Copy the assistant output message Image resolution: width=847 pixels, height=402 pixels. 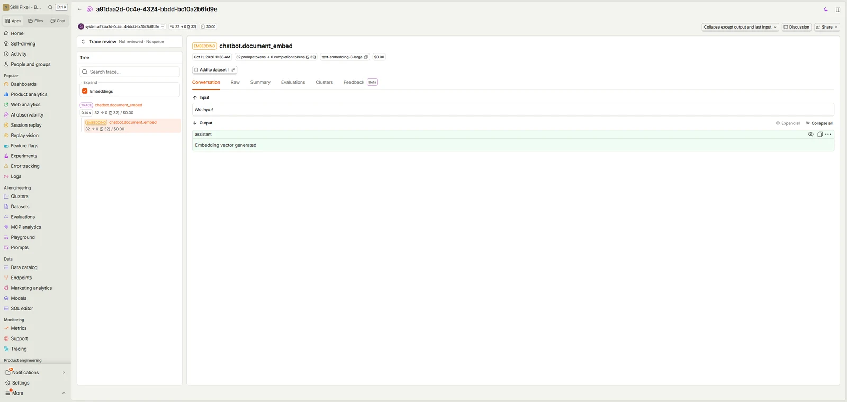(x=820, y=135)
